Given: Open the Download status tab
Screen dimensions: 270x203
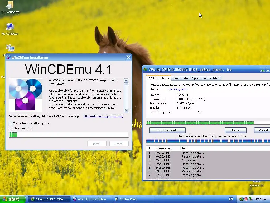Looking at the screenshot, I should click(158, 78).
